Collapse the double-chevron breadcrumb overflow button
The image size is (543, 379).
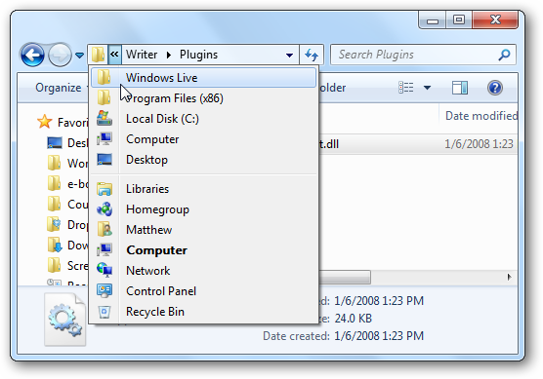tap(114, 55)
